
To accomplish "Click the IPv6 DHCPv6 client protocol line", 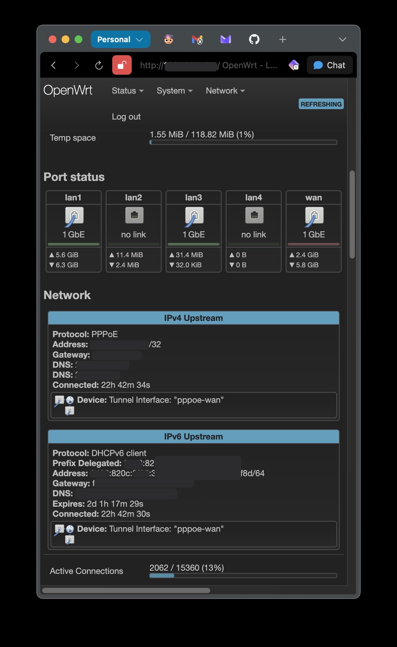I will click(100, 453).
